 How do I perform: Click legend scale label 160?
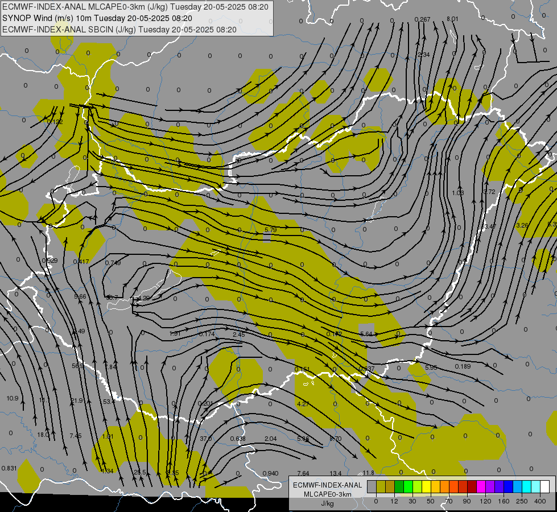(504, 501)
